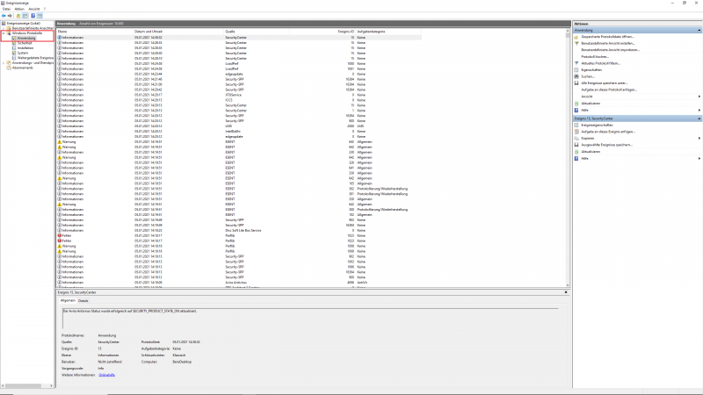This screenshot has width=703, height=395.
Task: Expand Benutzerdefinierte Ansichten tree arrow
Action: click(x=4, y=28)
